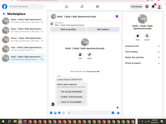The width and height of the screenshot is (166, 124).
Task: Show hidden system tray icons
Action: (139, 121)
